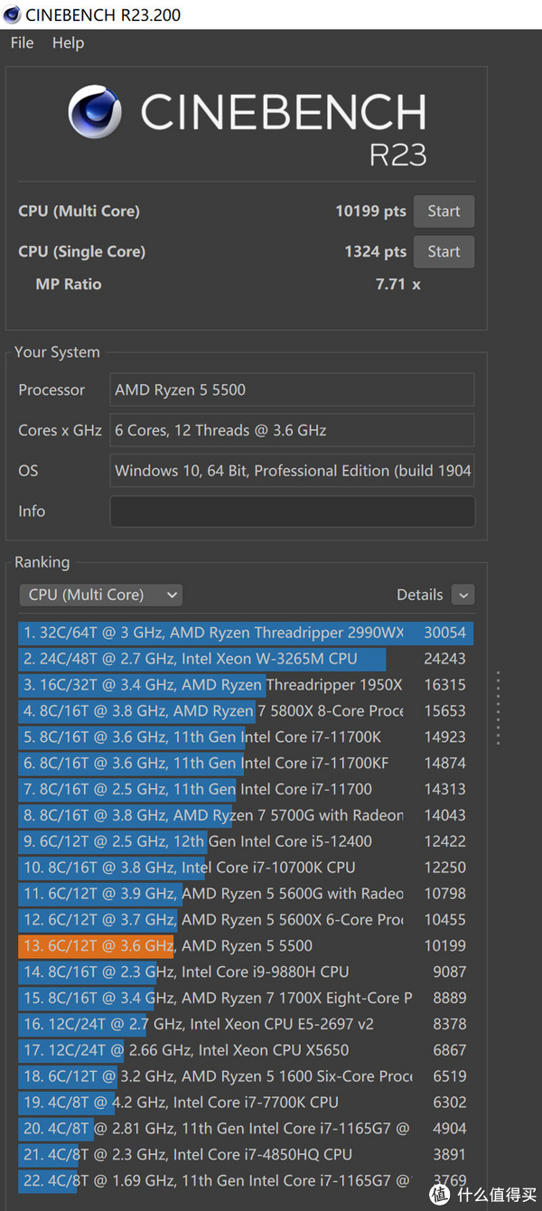Select ranking row 19 Core i7-7700K
Viewport: 542px width, 1211px height.
pos(246,1103)
